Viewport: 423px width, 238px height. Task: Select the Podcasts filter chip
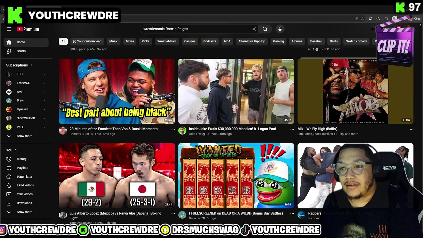point(210,41)
